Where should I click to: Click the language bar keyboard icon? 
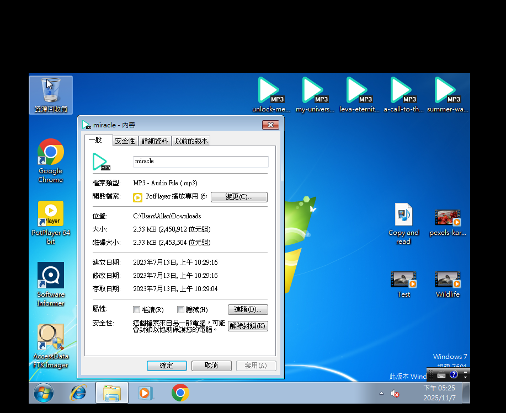441,375
